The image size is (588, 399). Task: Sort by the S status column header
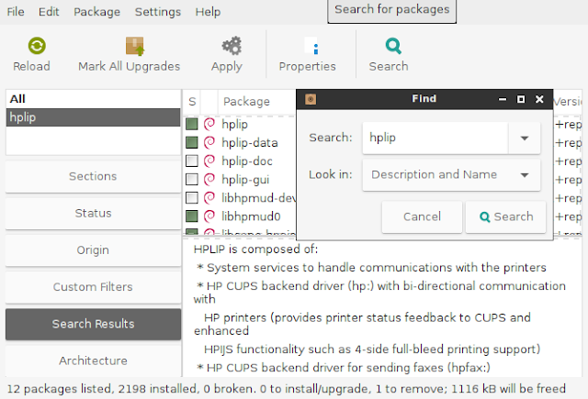(x=192, y=102)
